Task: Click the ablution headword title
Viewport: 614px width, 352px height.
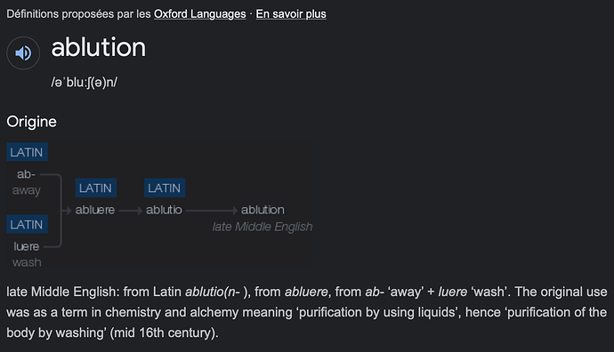Action: coord(99,47)
